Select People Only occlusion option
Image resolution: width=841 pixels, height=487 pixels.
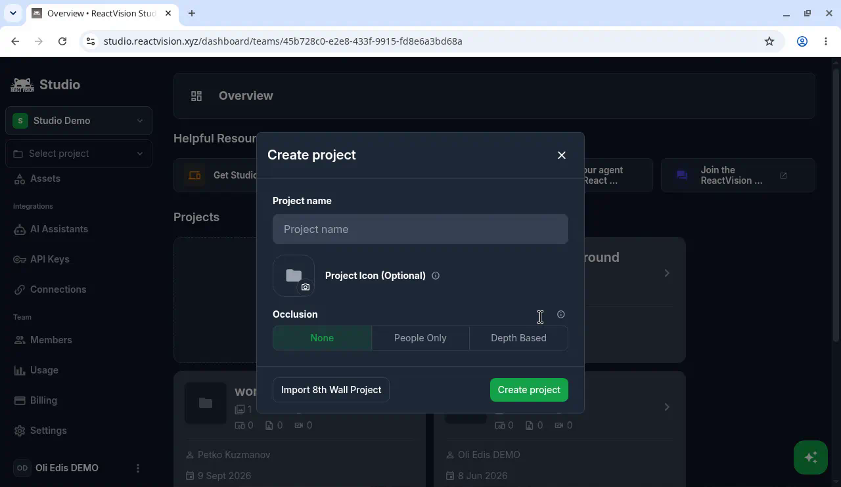420,338
